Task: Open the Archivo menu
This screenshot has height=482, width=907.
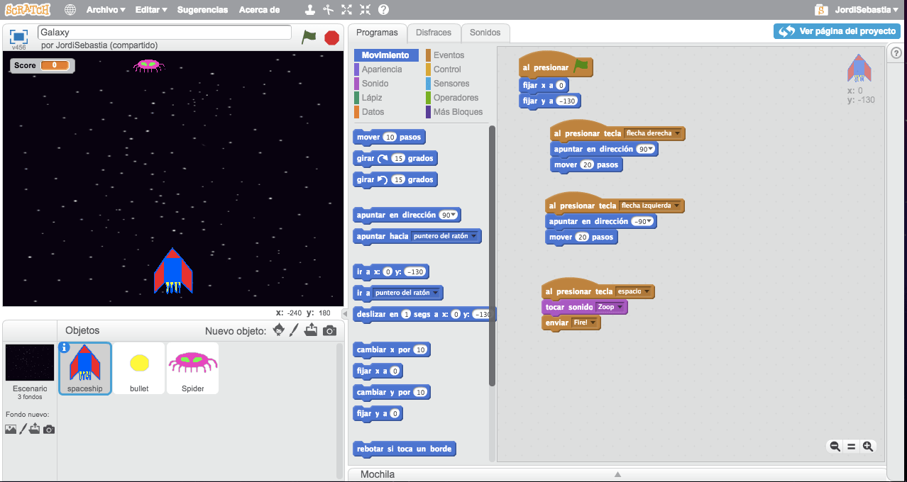Action: point(104,9)
